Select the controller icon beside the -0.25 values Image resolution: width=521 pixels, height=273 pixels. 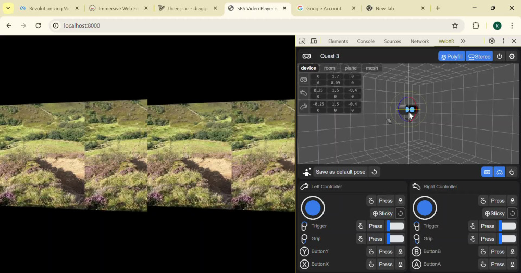[304, 107]
